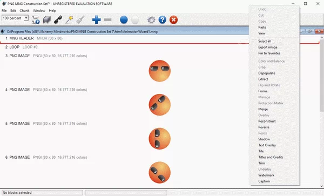Open help with the question mark icon

[163, 20]
